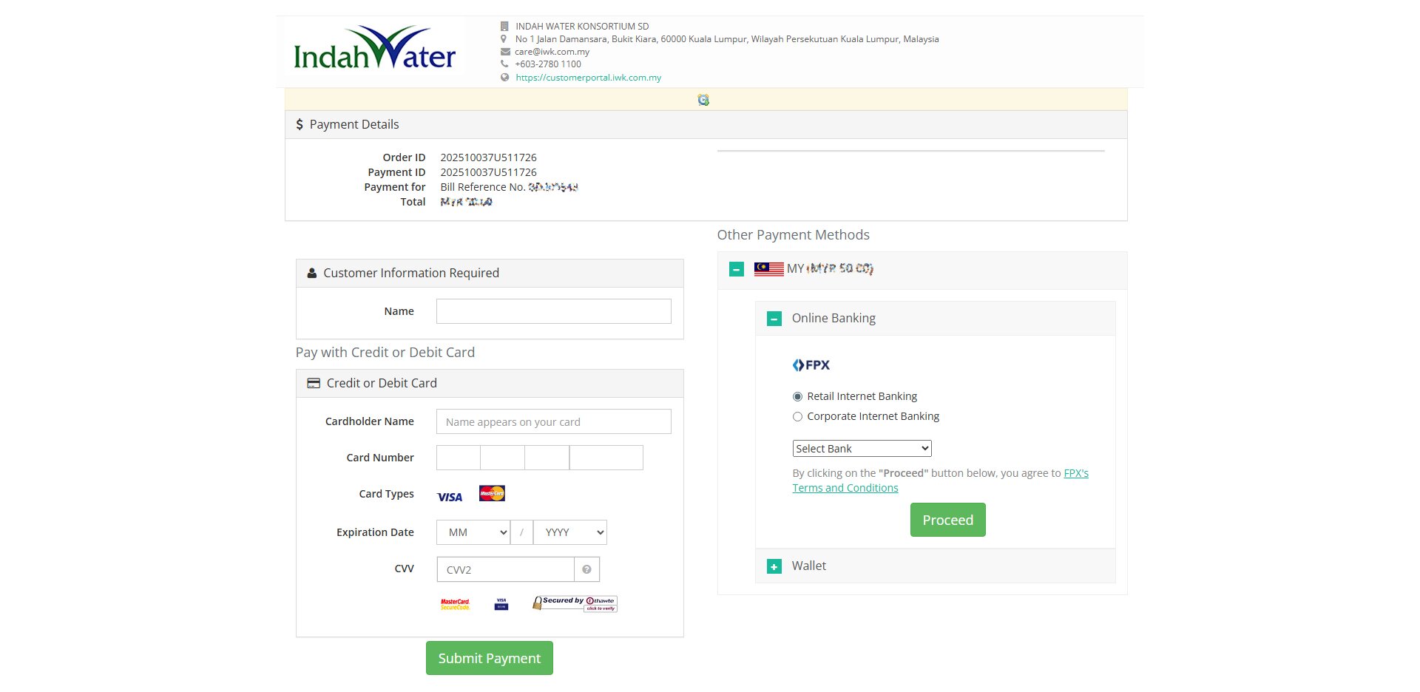
Task: Click the Cardholder Name input field
Action: (x=553, y=421)
